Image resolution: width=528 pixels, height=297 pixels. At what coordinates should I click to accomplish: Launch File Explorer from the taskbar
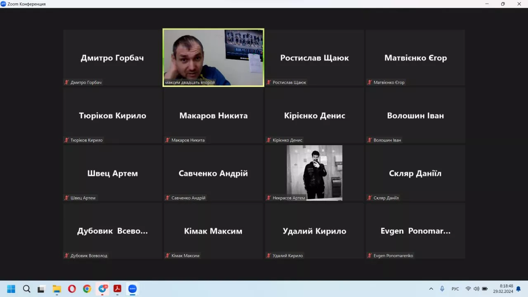pos(57,289)
